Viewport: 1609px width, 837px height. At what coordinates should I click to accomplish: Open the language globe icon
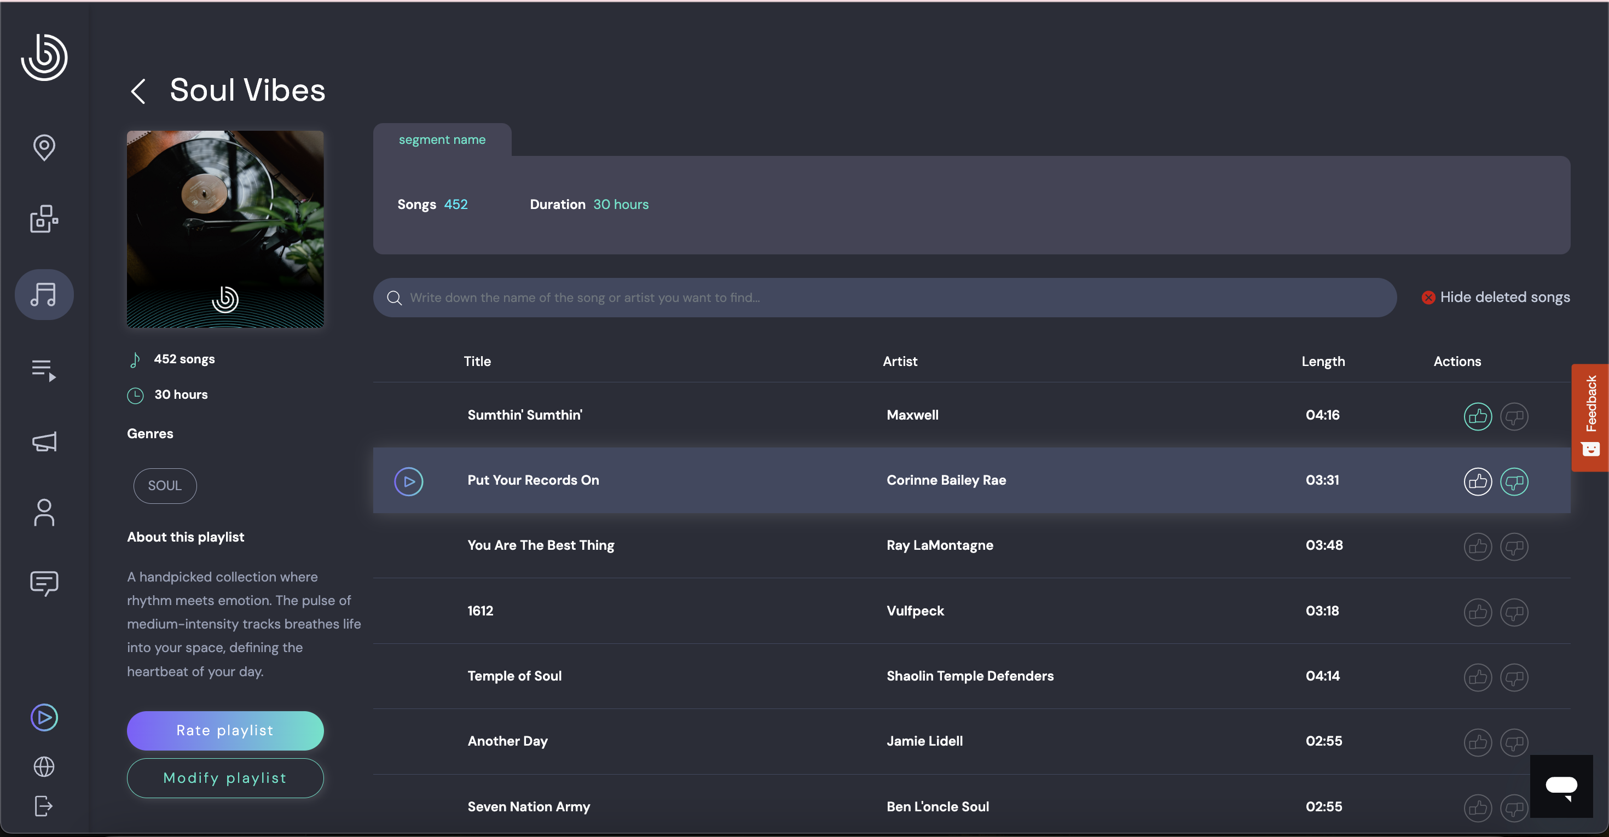click(x=44, y=766)
